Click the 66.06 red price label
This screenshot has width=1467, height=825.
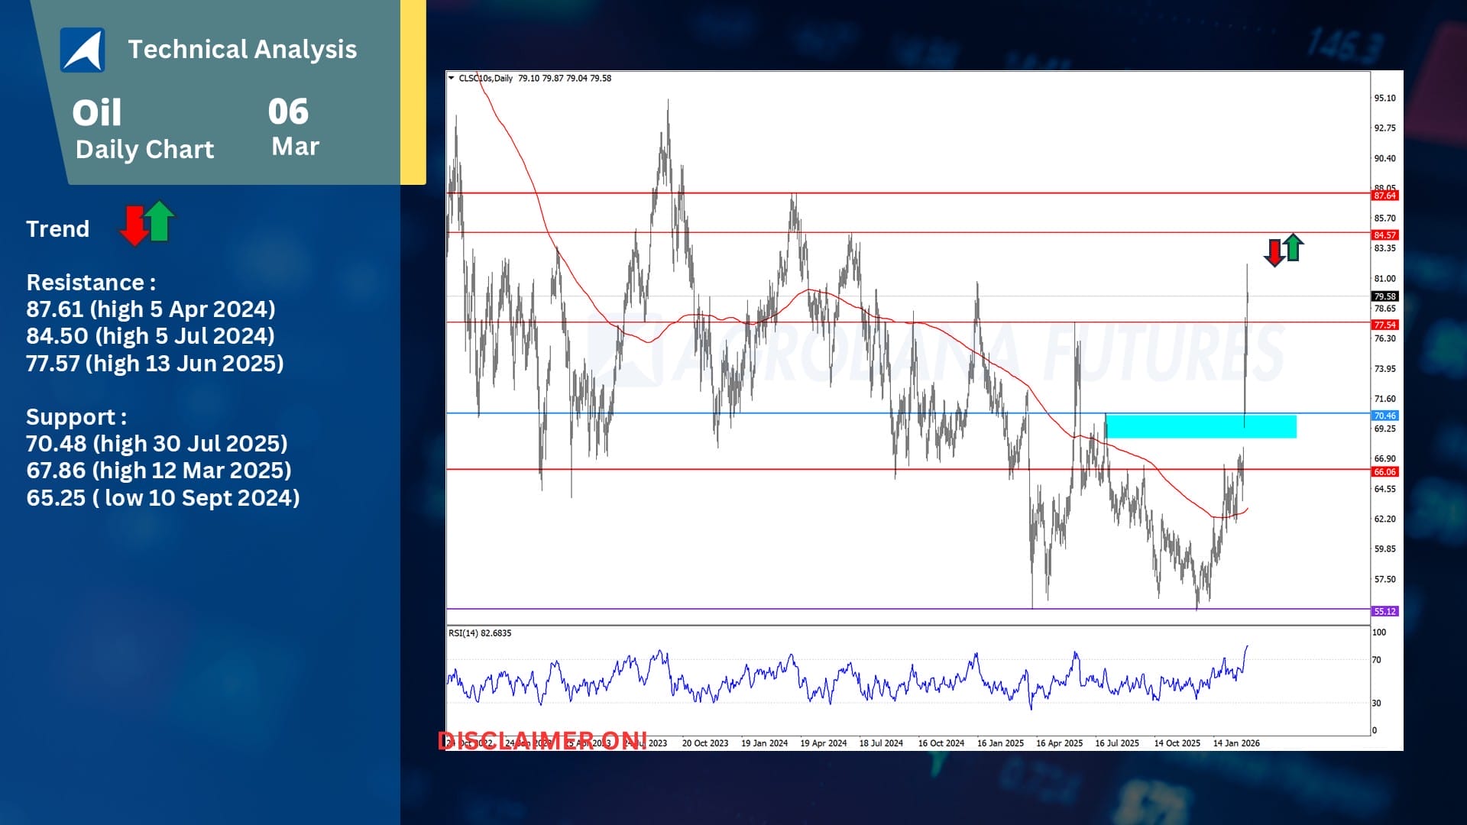point(1384,472)
